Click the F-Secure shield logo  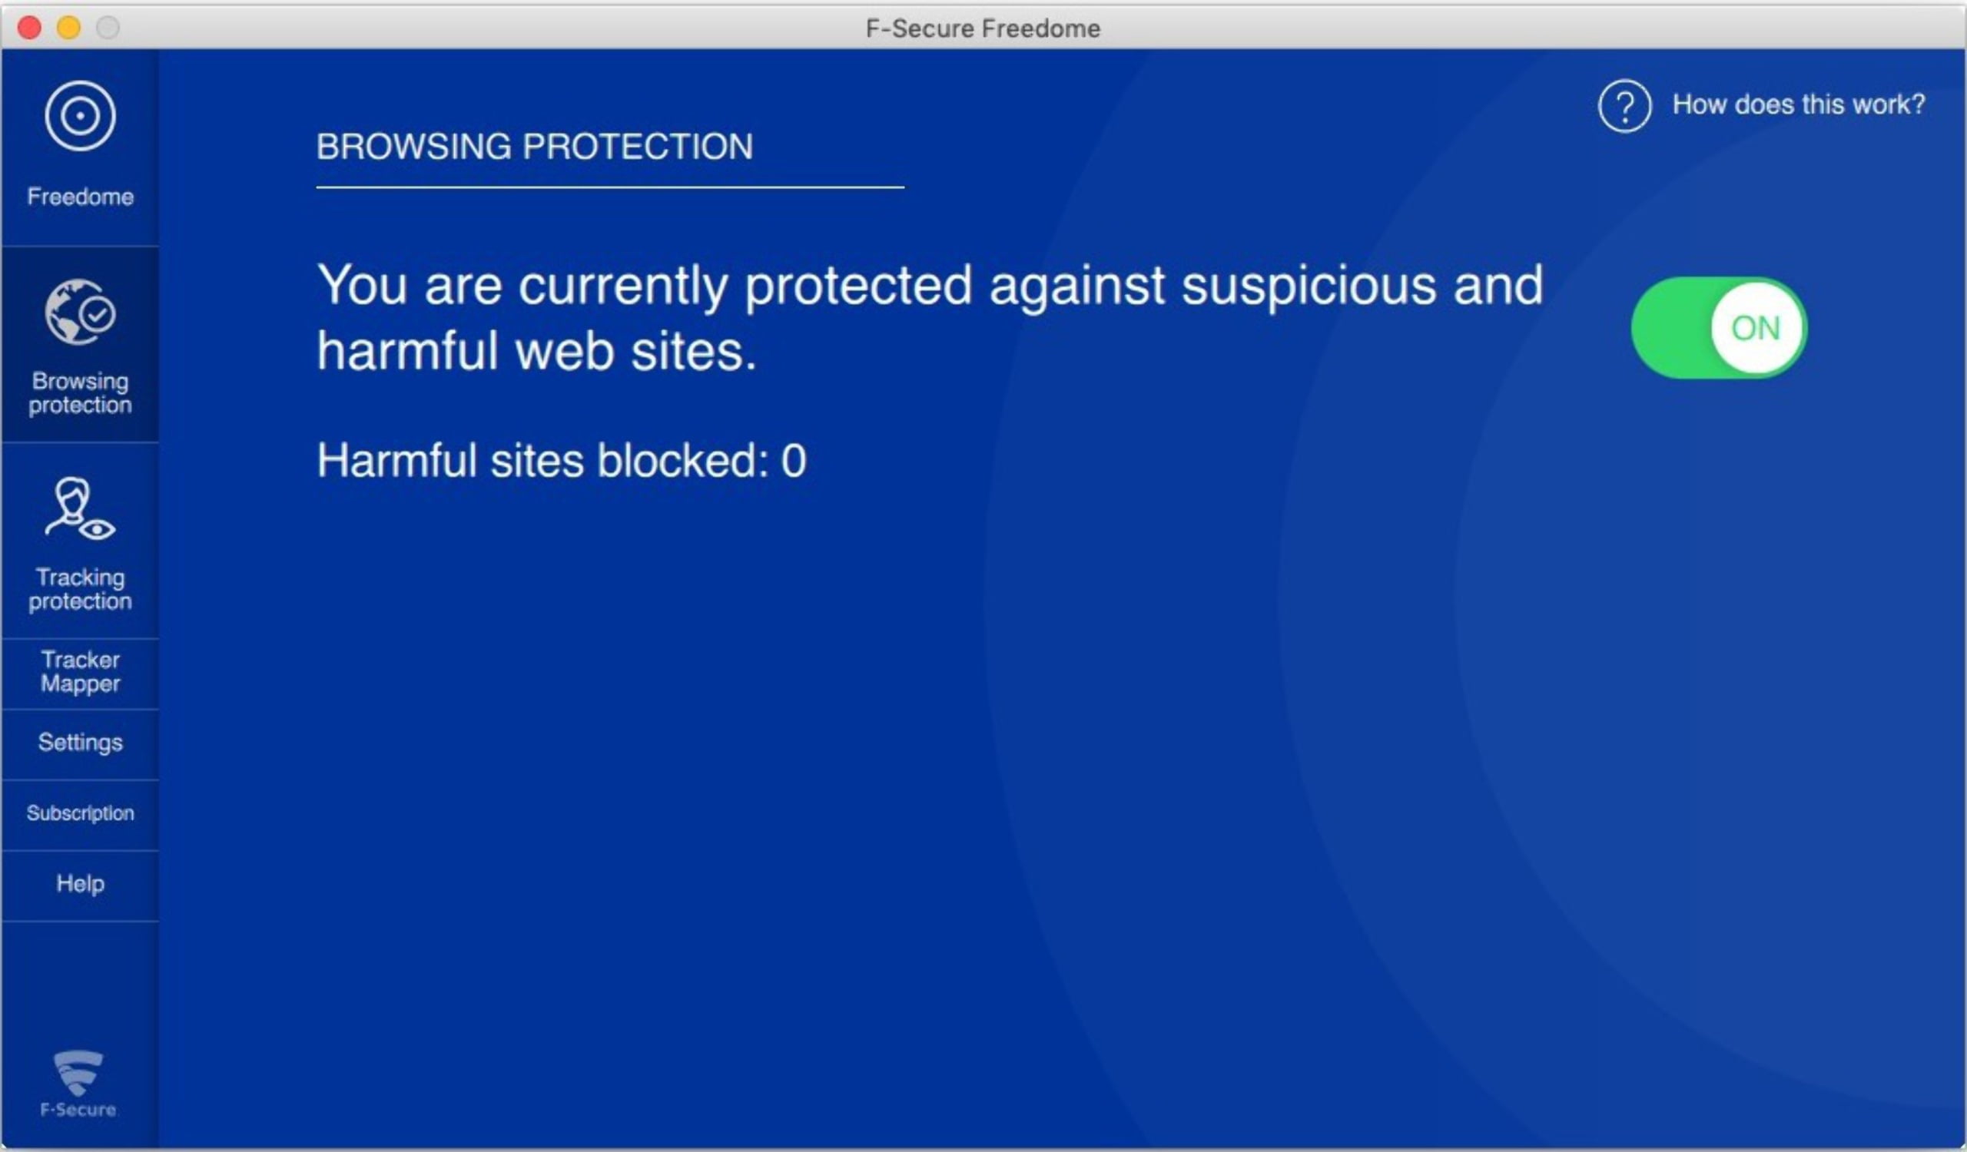[78, 1073]
